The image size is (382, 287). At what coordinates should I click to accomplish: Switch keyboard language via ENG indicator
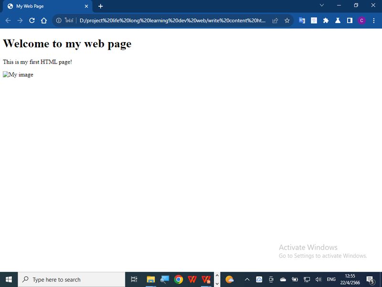[331, 279]
